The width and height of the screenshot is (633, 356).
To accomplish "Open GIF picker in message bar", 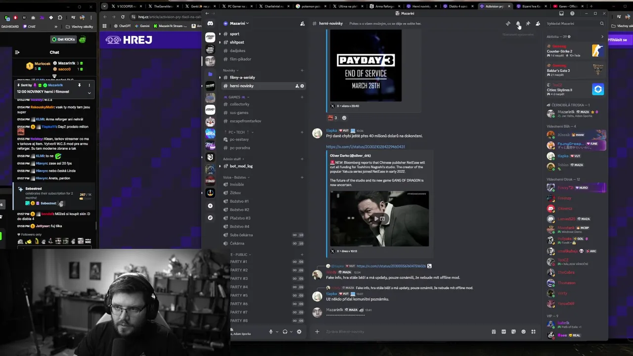I will point(503,331).
